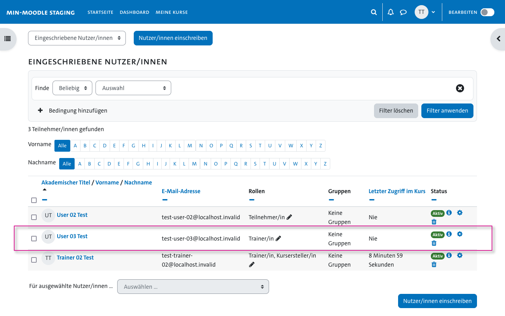This screenshot has width=505, height=316.
Task: Select checkbox for Trainer 02 Test
Action: [x=34, y=260]
